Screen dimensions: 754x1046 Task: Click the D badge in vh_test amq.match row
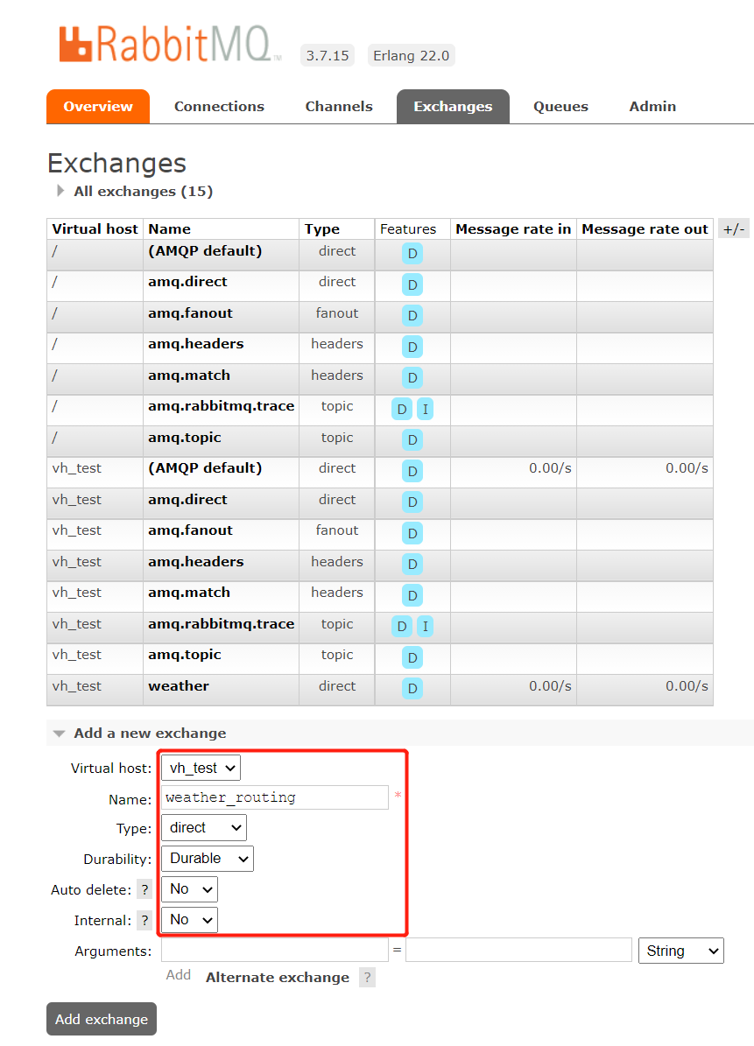(412, 595)
